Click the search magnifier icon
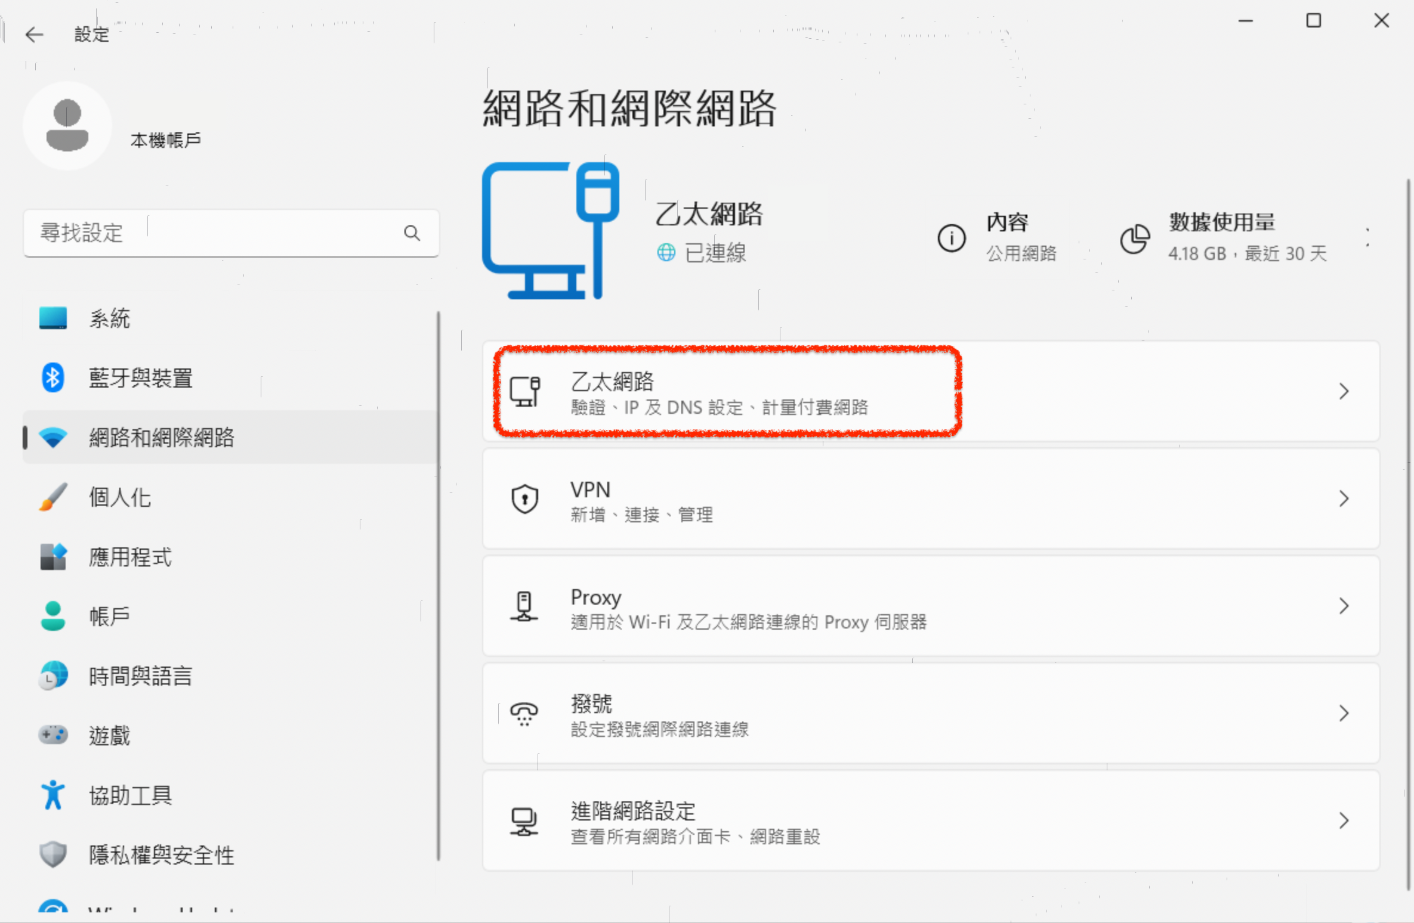Image resolution: width=1414 pixels, height=923 pixels. point(412,233)
